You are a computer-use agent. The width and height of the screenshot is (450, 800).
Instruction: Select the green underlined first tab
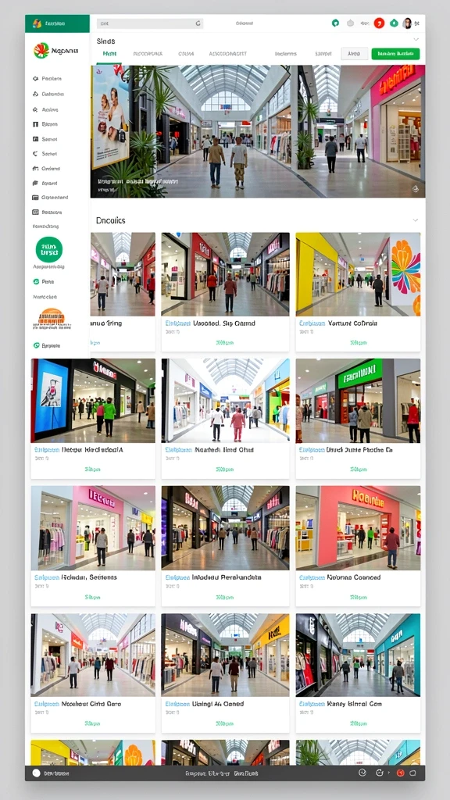point(109,54)
